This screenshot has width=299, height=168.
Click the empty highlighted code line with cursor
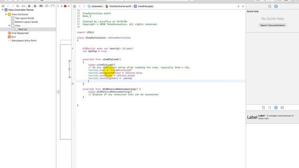coord(161,81)
